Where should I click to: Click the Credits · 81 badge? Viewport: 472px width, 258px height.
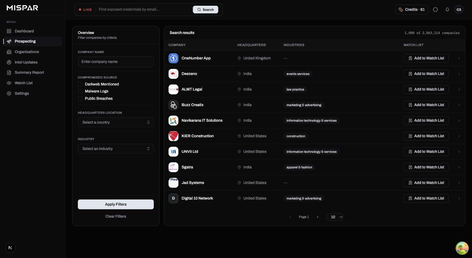(x=412, y=10)
